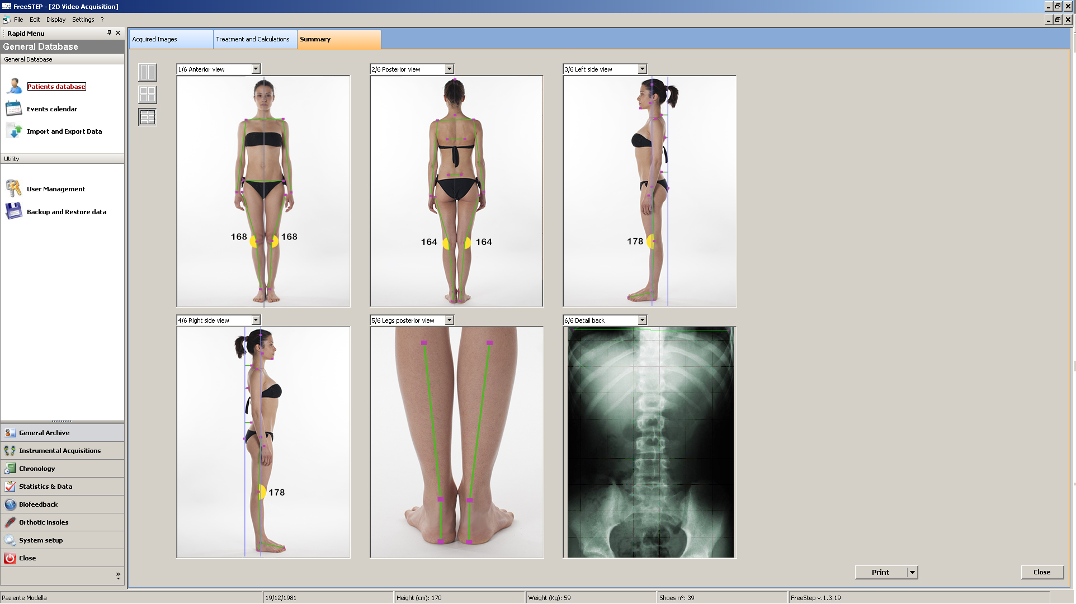Select the two-column layout icon
The width and height of the screenshot is (1076, 604).
148,72
